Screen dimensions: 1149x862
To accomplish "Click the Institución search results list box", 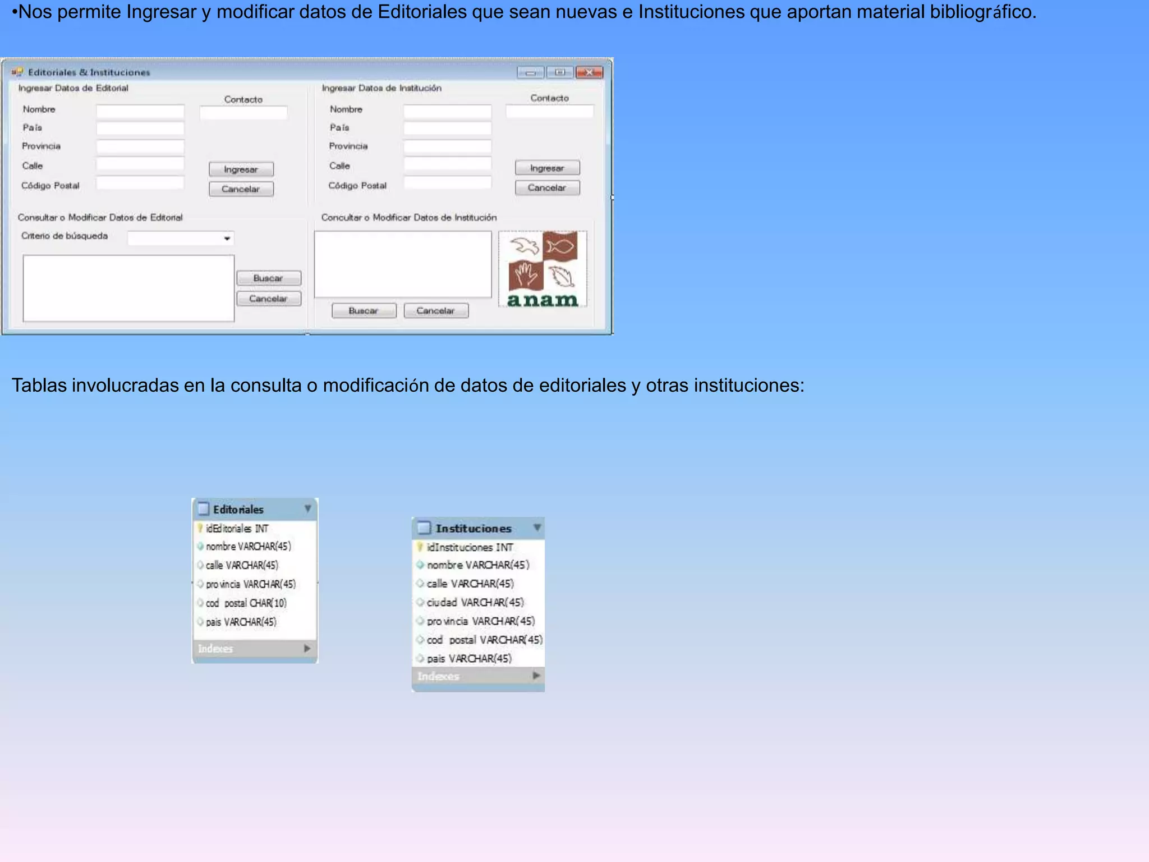I will click(x=403, y=264).
